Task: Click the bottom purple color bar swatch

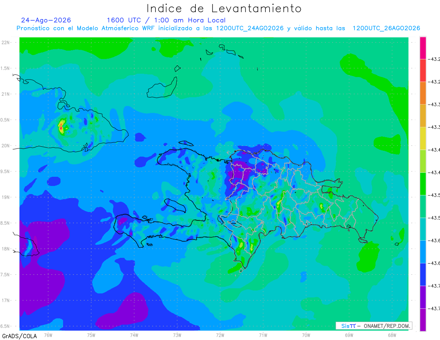Action: 423,319
